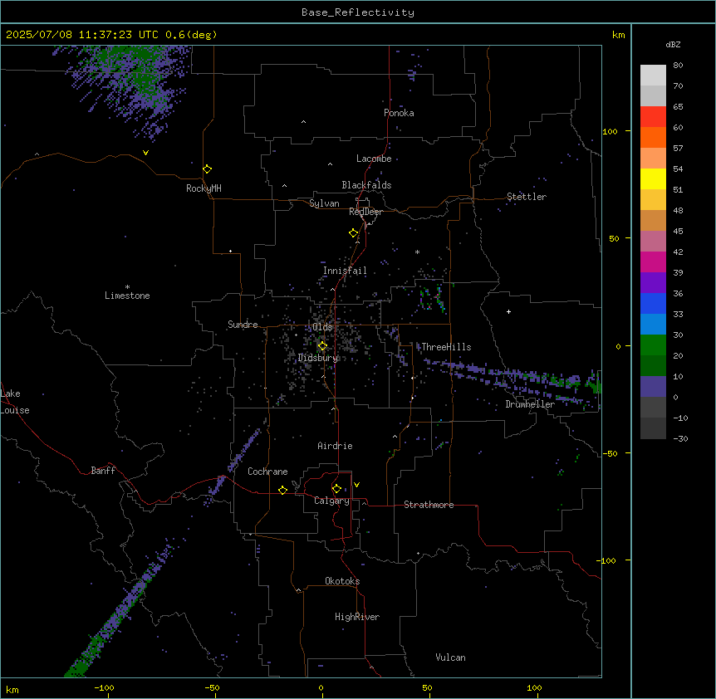Select the Blackfalds label
The image size is (716, 699).
(366, 185)
